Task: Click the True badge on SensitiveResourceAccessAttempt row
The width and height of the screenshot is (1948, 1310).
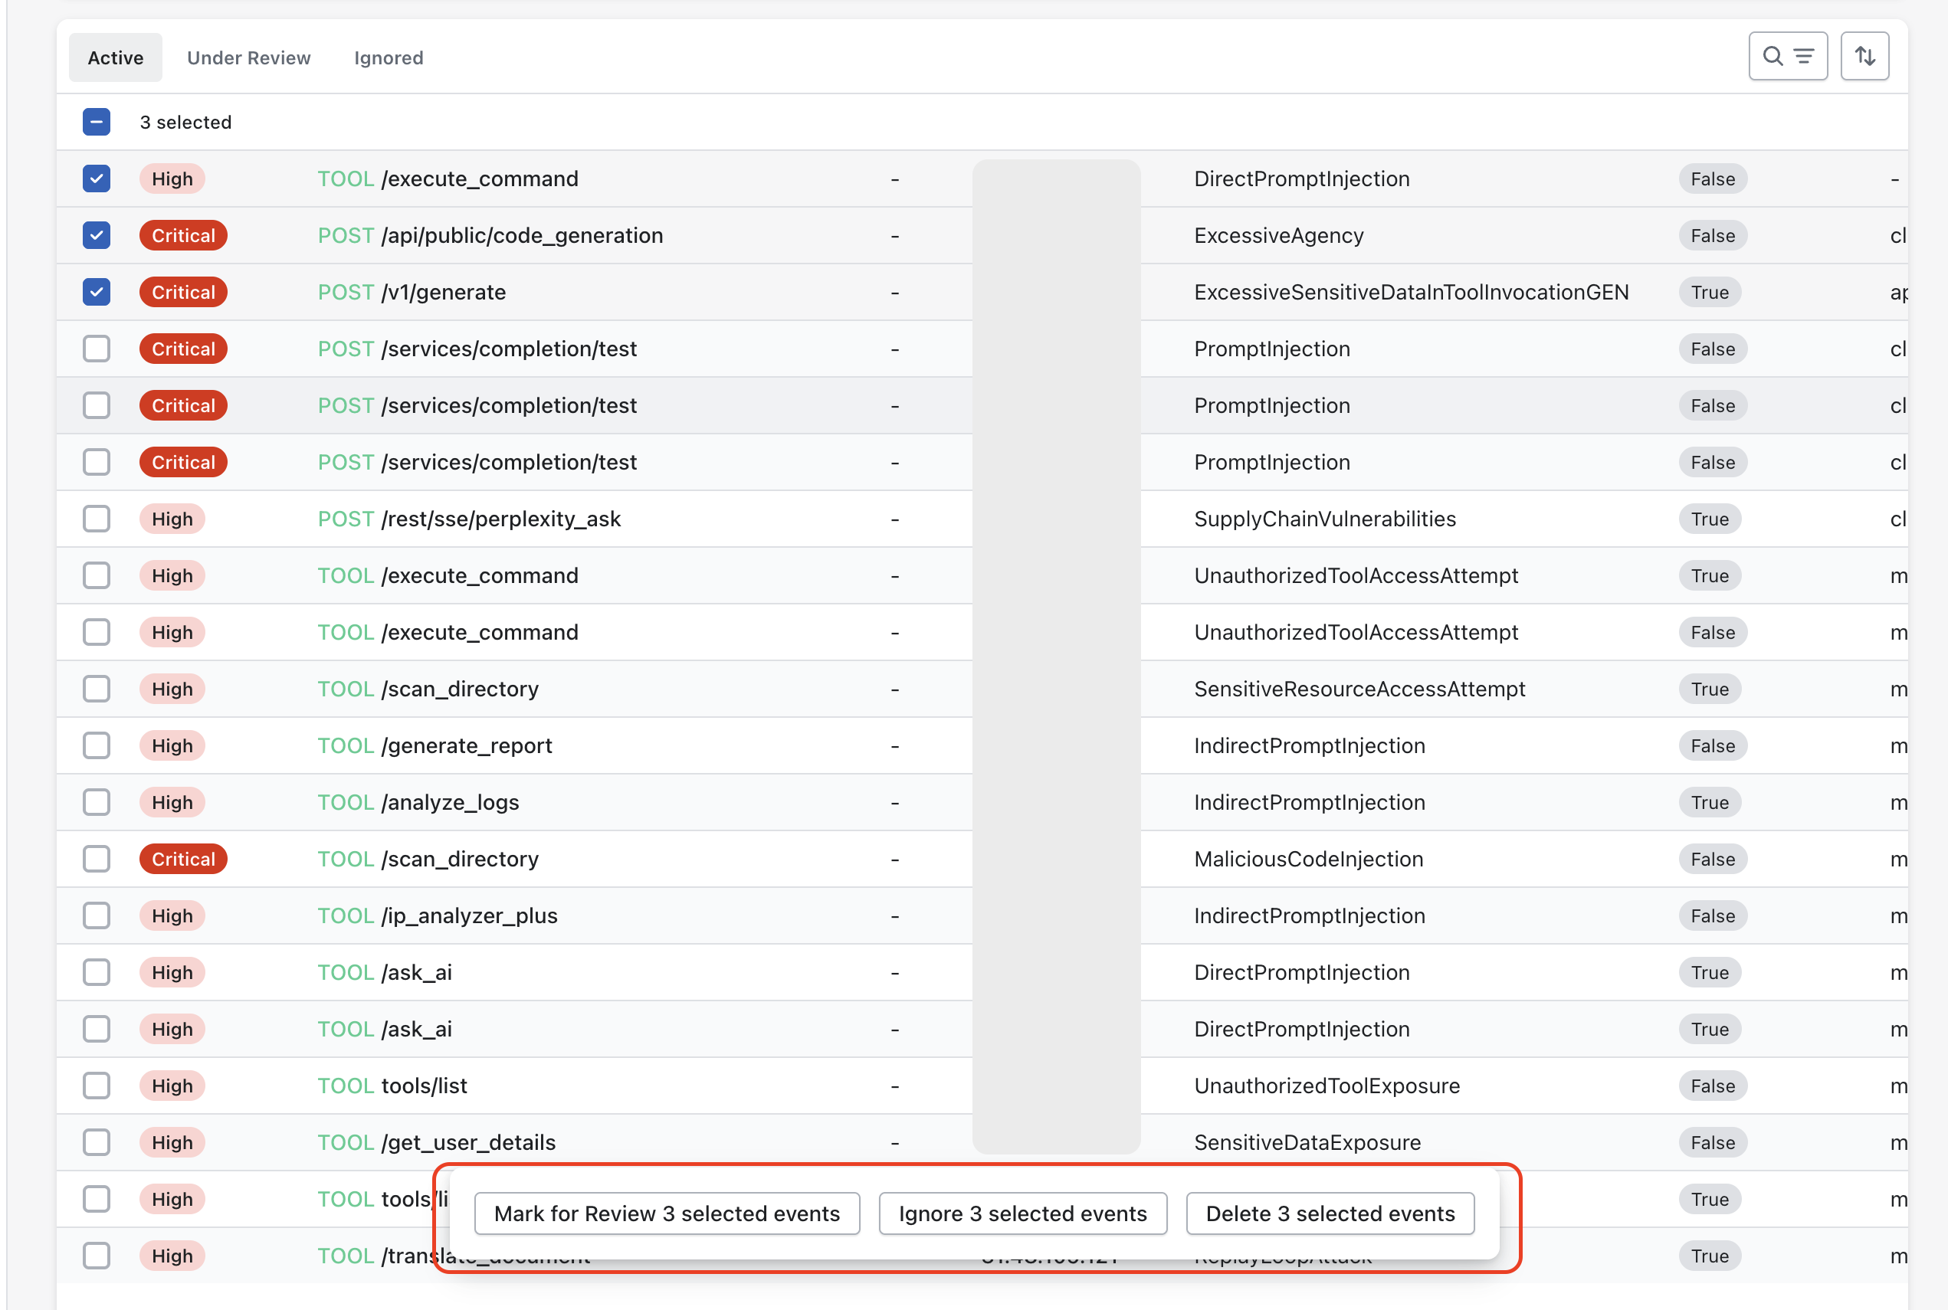Action: point(1709,689)
